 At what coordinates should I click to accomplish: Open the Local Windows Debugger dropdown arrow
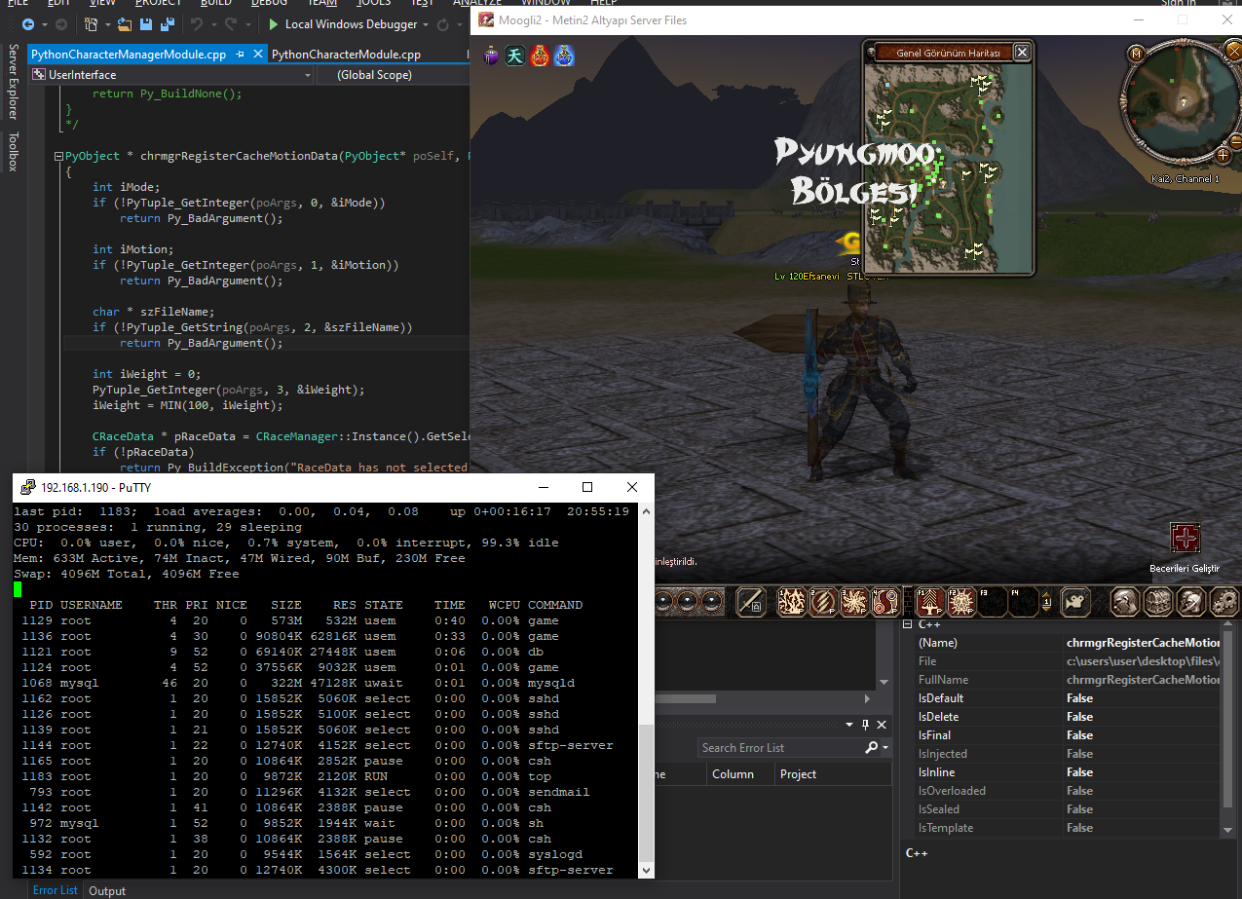tap(425, 24)
